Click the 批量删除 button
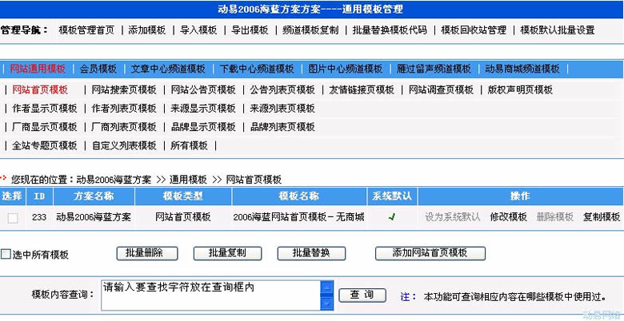This screenshot has height=321, width=624. tap(147, 253)
